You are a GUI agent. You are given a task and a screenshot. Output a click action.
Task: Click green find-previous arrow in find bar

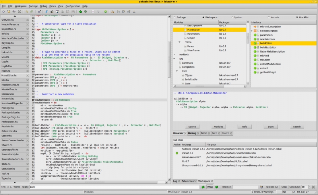203,186
